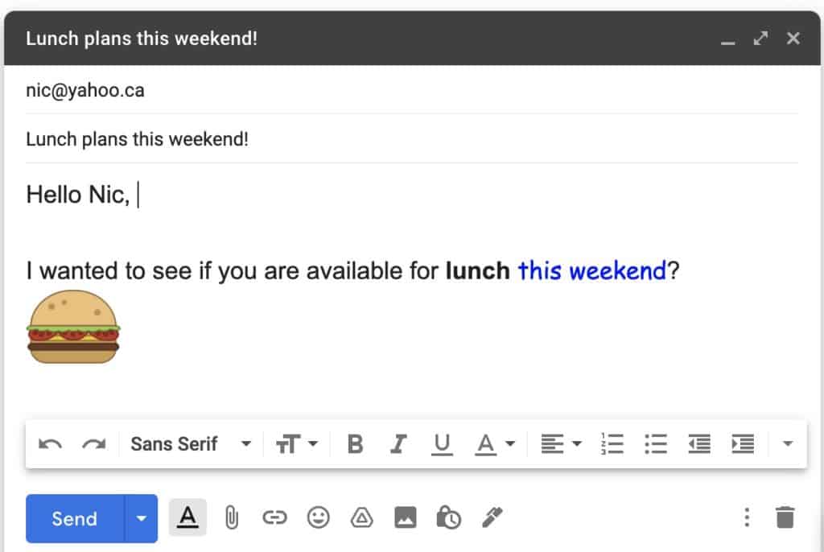Insert a link using the chain icon
Image resolution: width=824 pixels, height=552 pixels.
tap(274, 518)
